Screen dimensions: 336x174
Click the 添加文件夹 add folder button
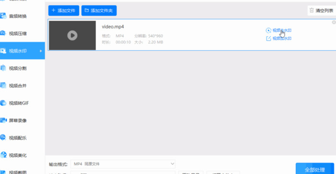point(99,11)
